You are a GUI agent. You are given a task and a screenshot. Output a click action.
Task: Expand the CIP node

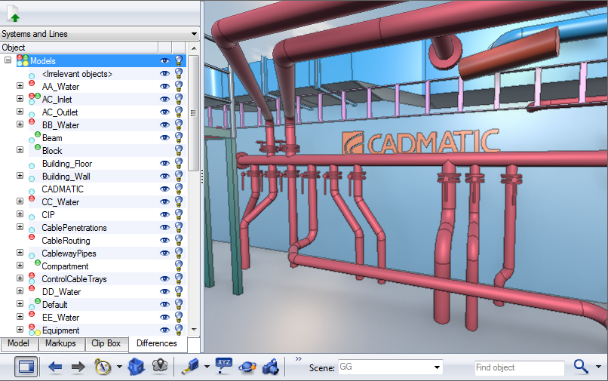tap(20, 214)
